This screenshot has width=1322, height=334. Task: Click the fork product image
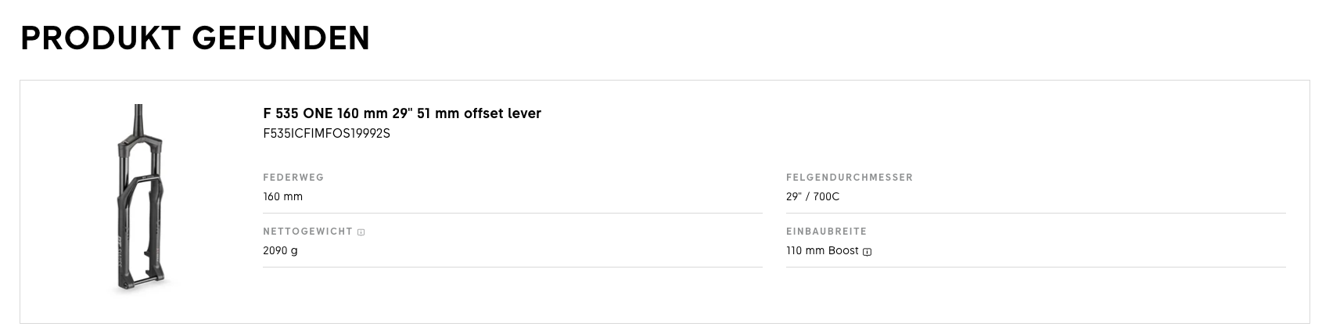[x=141, y=200]
